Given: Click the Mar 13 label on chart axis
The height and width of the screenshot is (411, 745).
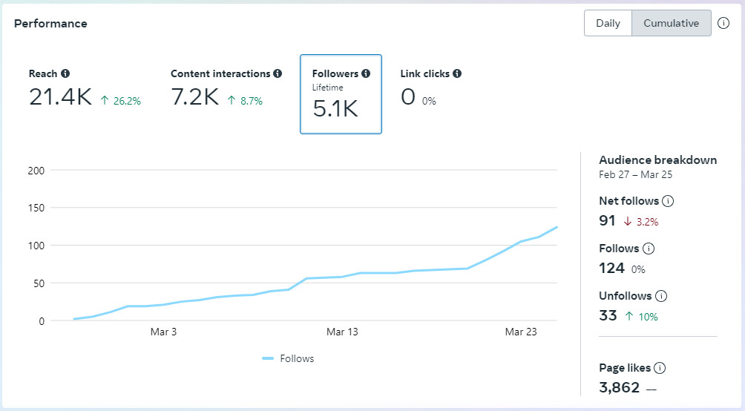Looking at the screenshot, I should (x=342, y=332).
